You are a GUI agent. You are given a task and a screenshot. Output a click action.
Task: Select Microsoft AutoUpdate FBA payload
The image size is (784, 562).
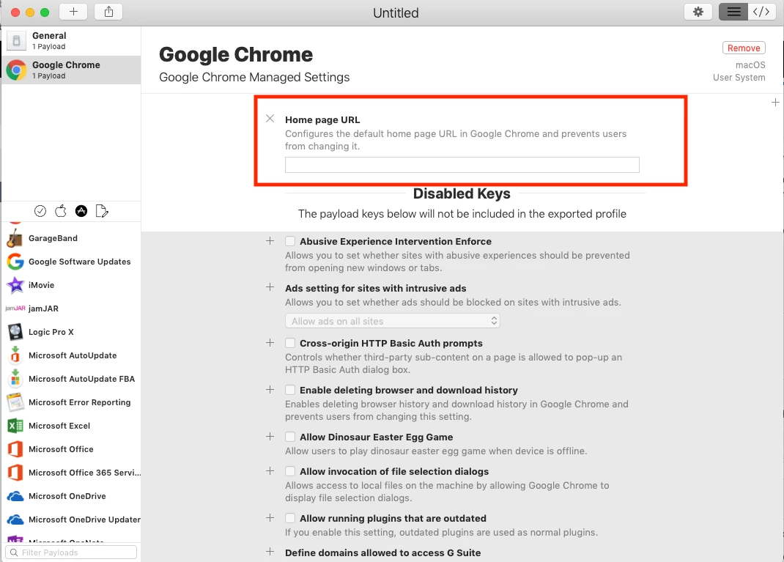[x=71, y=379]
